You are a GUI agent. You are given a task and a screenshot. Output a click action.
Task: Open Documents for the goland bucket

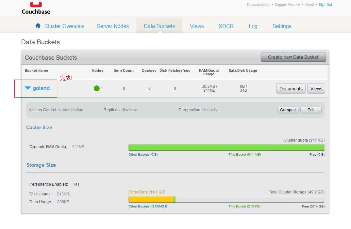coord(291,89)
